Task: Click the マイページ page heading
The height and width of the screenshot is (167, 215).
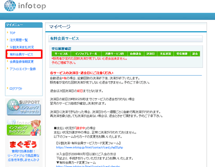Action: pos(60,27)
